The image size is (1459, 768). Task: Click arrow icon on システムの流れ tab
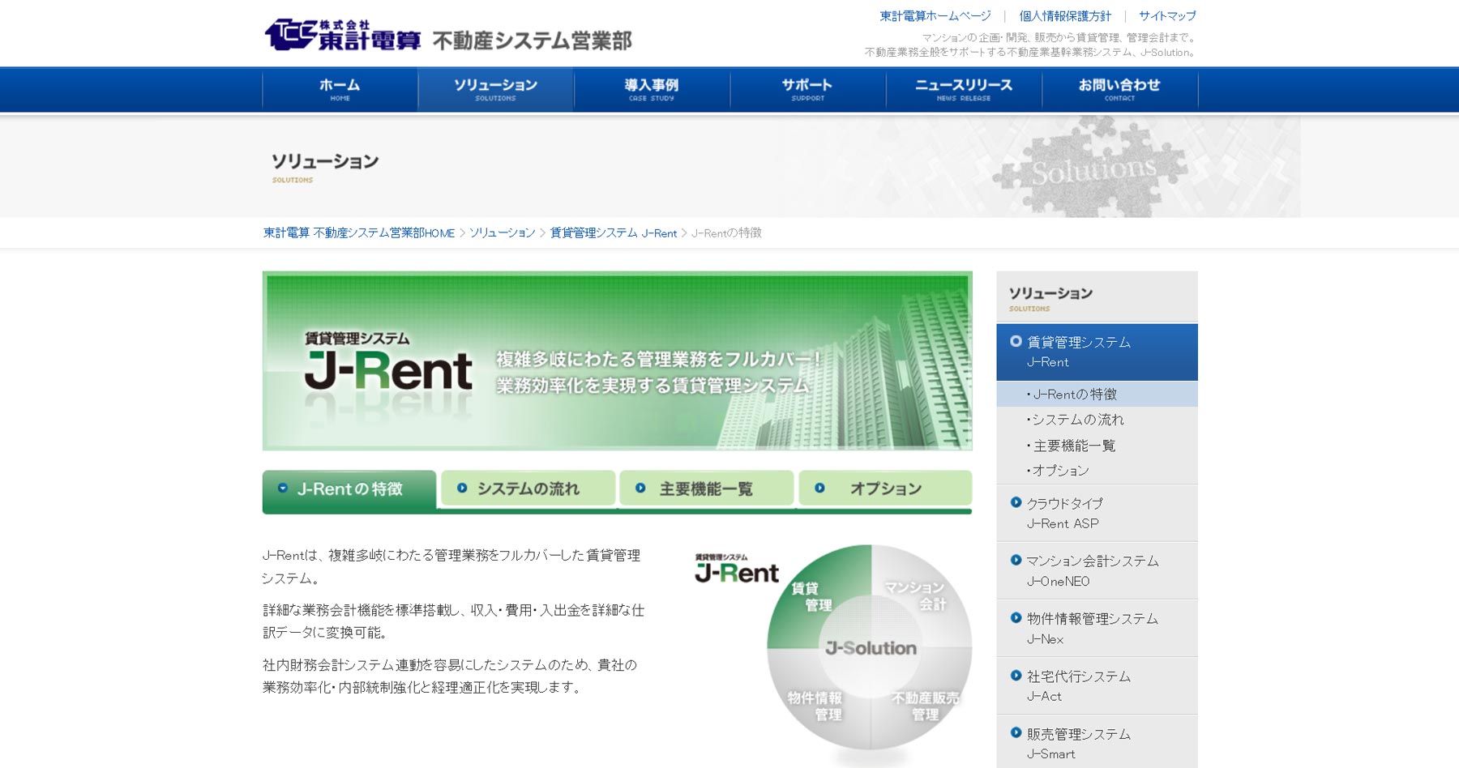(x=462, y=488)
